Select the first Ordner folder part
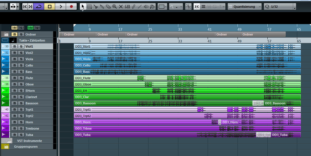 point(79,34)
